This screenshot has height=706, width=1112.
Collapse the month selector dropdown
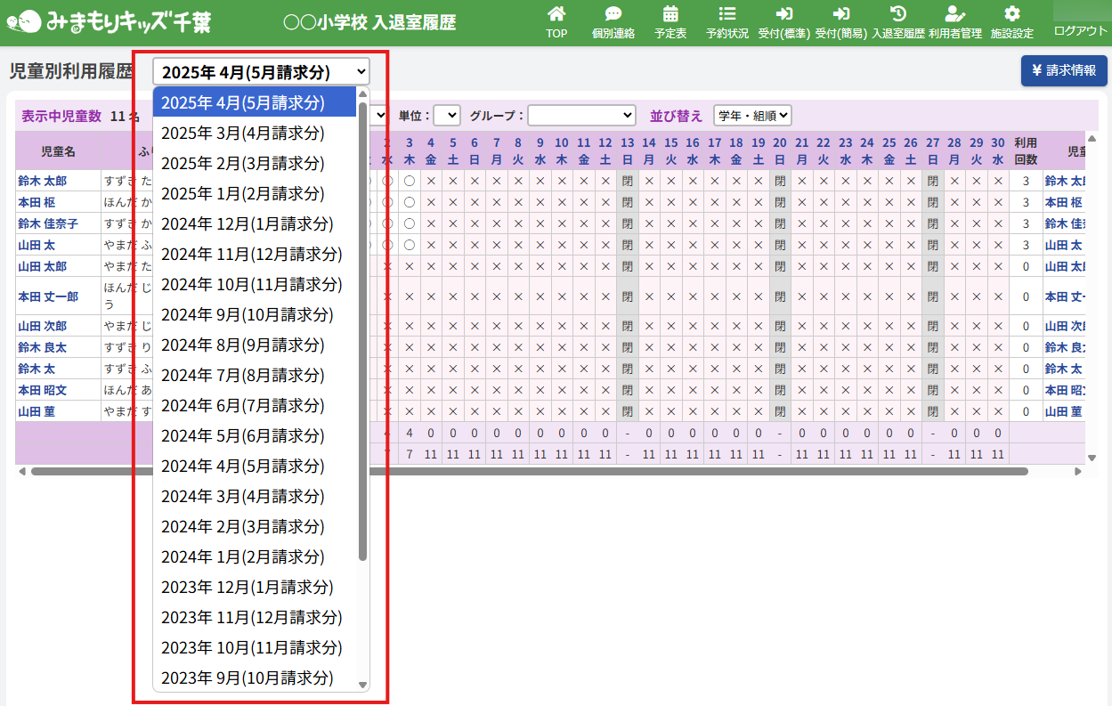click(261, 71)
